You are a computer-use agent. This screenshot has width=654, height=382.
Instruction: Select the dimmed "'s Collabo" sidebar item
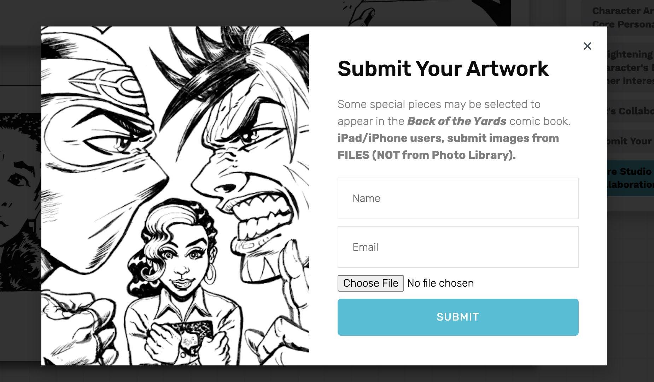point(630,111)
